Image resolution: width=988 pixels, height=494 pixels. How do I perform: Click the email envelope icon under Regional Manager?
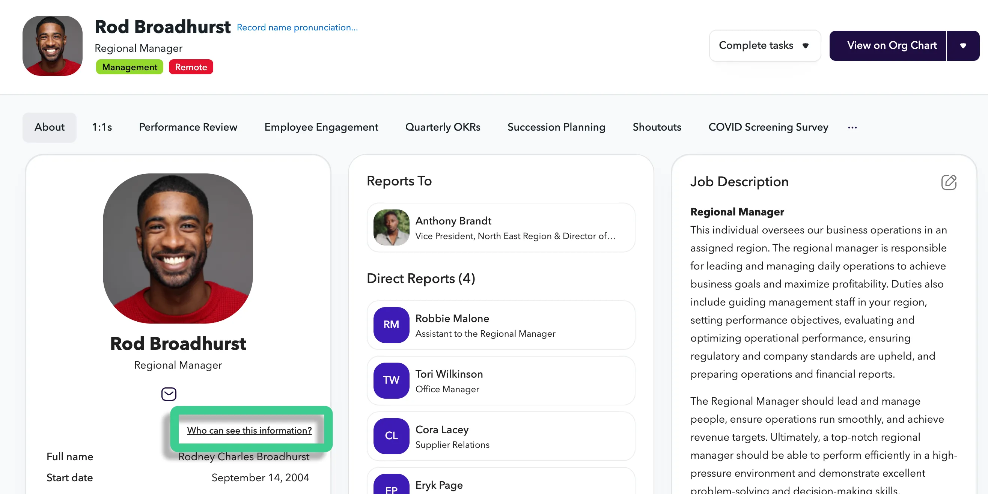tap(169, 394)
